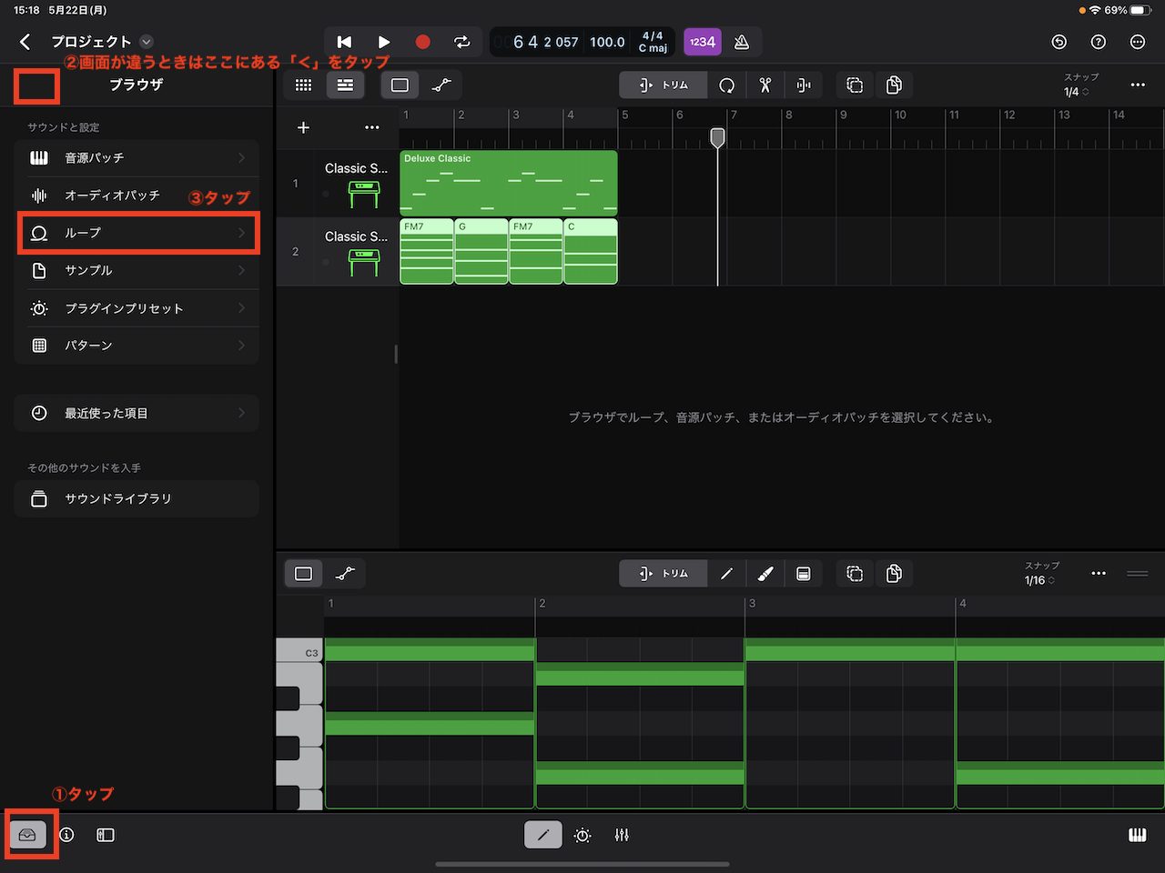The height and width of the screenshot is (873, 1165).
Task: Select the Velocity tool in the editor
Action: [803, 574]
